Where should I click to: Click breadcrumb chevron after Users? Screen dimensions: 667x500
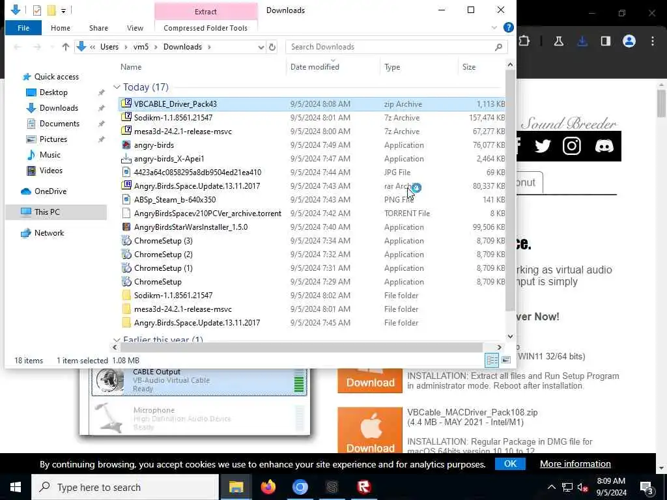126,47
